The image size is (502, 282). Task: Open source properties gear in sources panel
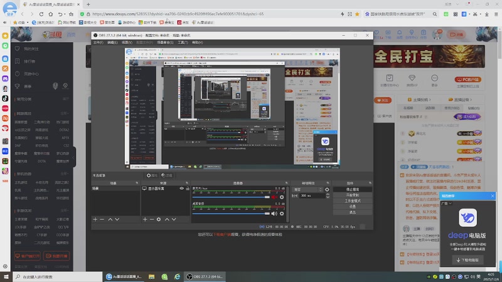pyautogui.click(x=159, y=219)
